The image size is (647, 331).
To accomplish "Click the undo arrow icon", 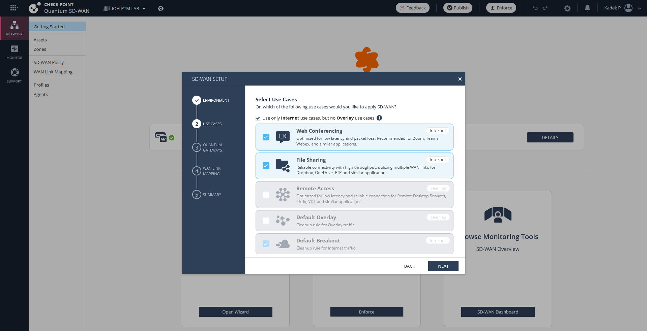I will [535, 8].
